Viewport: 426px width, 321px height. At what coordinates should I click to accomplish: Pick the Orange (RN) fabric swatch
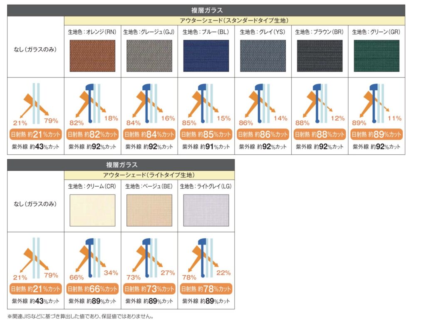pos(92,56)
